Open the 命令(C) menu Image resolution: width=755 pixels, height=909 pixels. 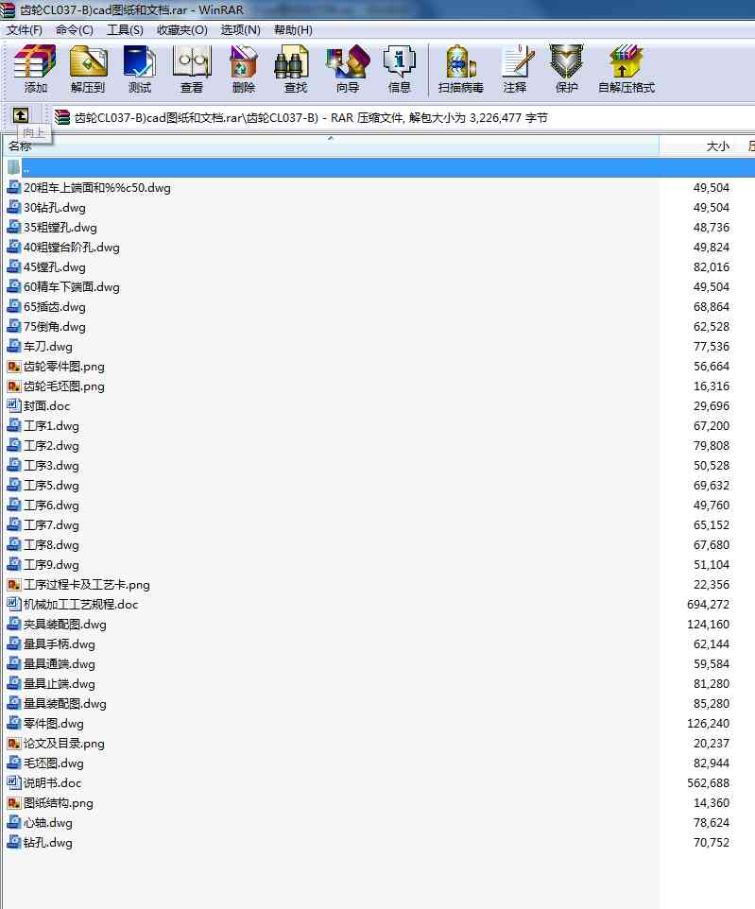point(75,30)
